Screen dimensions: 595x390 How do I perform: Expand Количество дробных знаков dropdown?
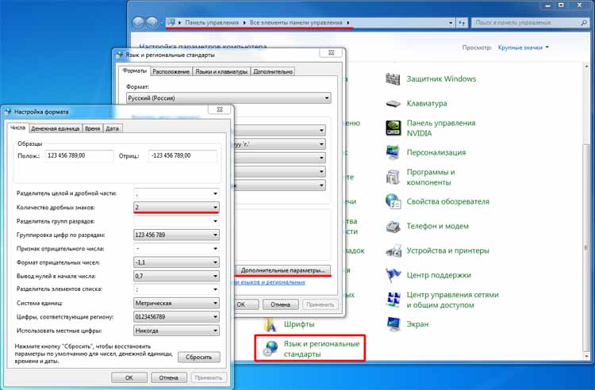coord(215,208)
